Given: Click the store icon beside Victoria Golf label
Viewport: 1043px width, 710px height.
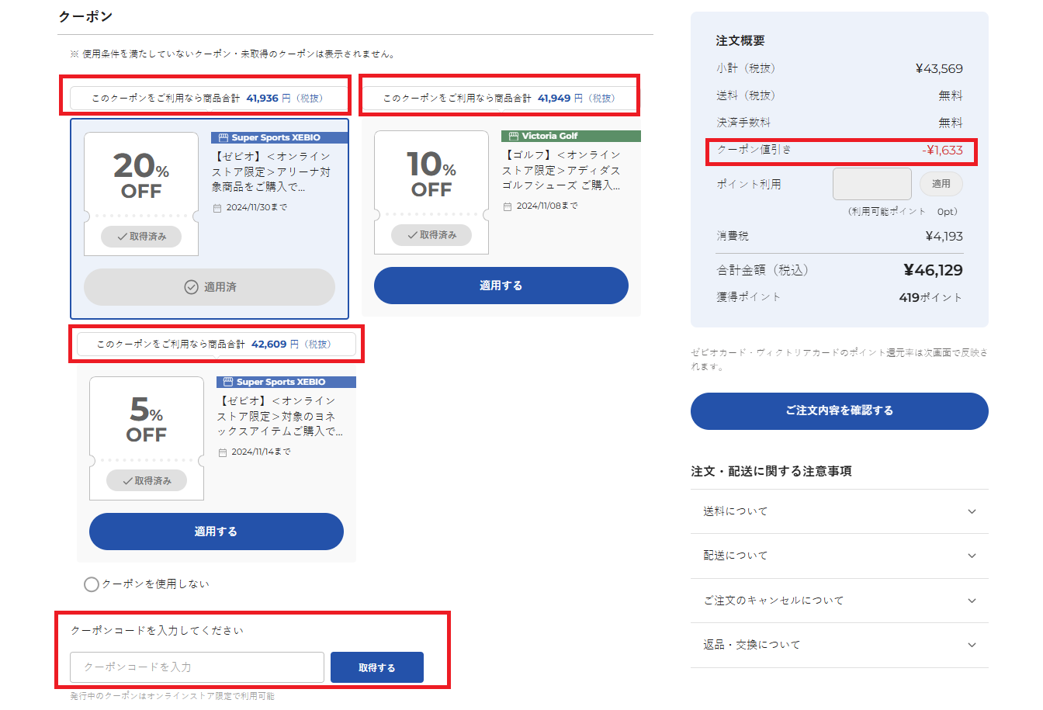Looking at the screenshot, I should point(514,136).
